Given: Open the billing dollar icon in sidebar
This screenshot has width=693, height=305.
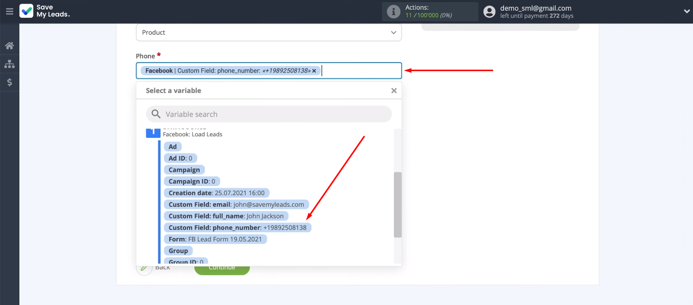Looking at the screenshot, I should tap(9, 82).
